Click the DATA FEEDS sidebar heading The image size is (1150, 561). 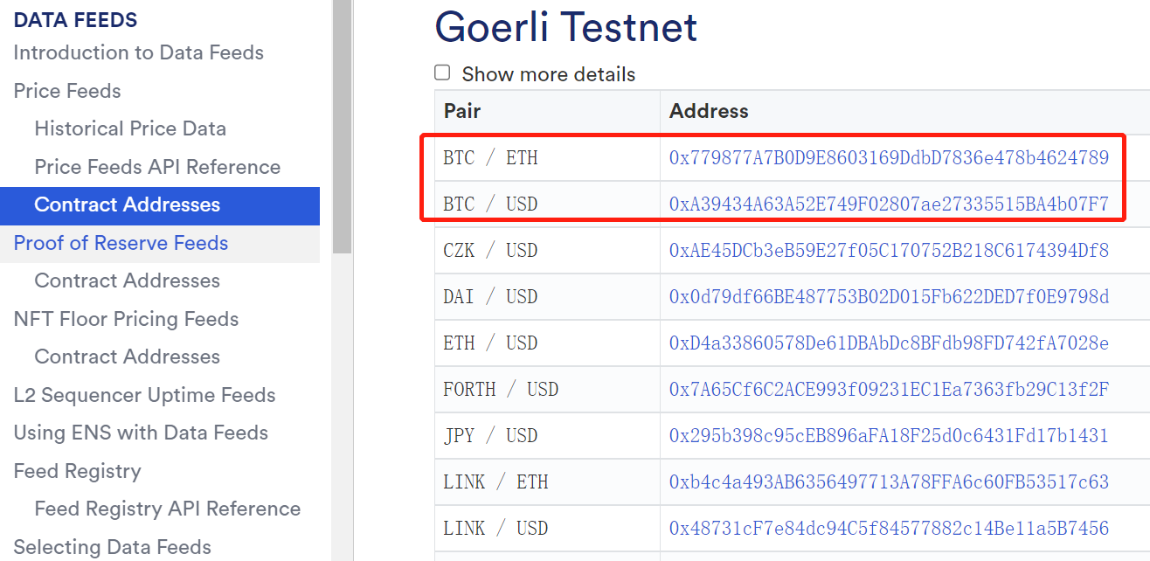[x=75, y=19]
